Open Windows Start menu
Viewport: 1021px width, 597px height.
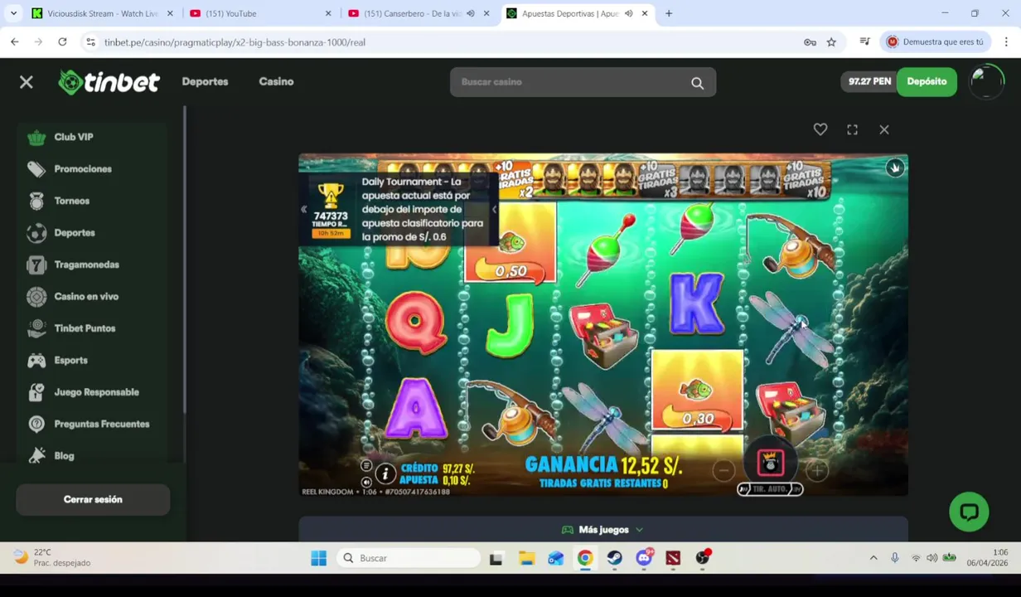point(318,558)
